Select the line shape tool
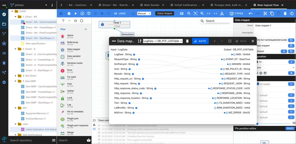This screenshot has height=144, width=296. [x=69, y=21]
